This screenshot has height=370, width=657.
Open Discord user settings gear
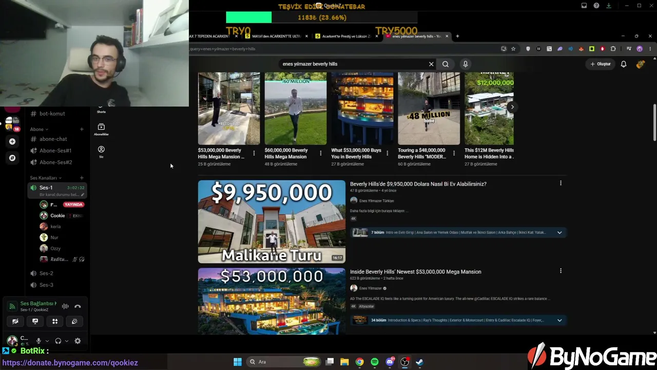point(78,341)
